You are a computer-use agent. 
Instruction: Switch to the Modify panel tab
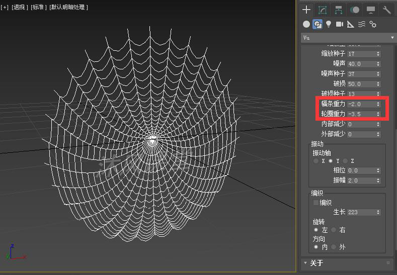coord(322,10)
